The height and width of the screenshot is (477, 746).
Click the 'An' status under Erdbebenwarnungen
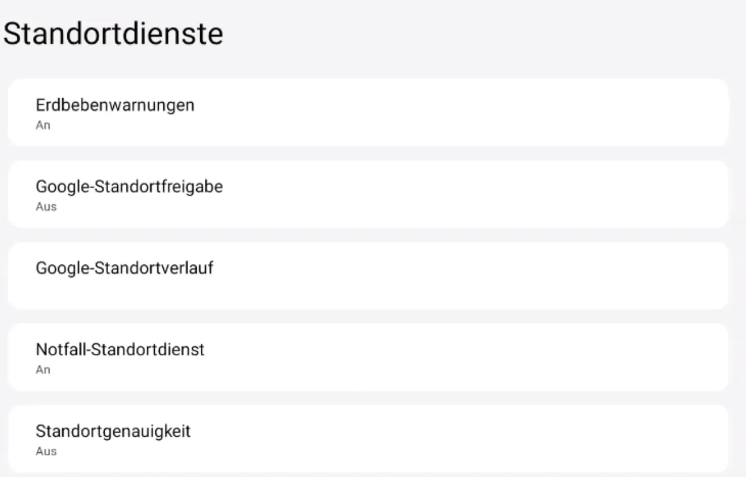43,125
